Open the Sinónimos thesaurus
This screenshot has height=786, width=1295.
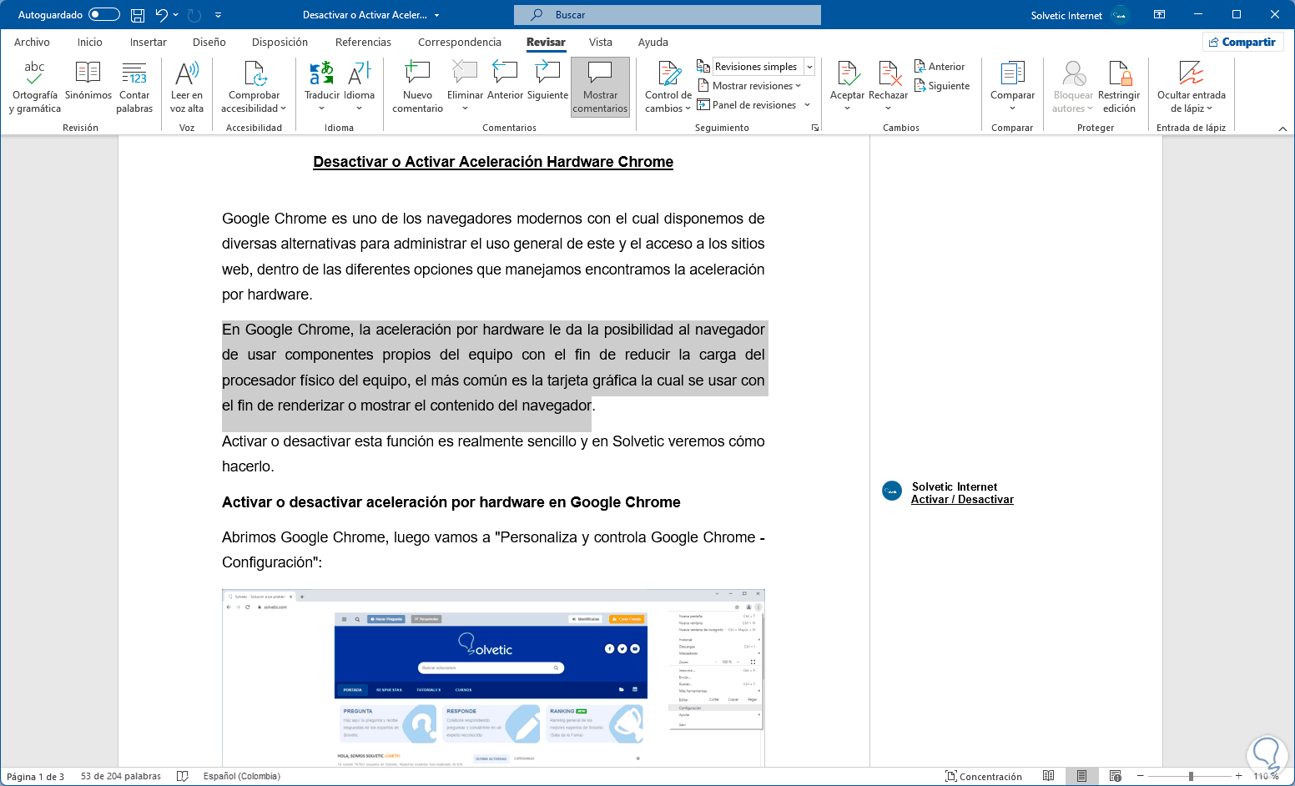pos(88,81)
